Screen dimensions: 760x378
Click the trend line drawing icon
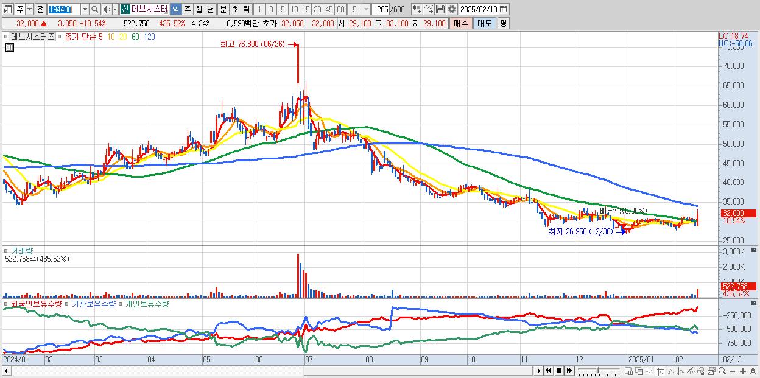point(670,371)
